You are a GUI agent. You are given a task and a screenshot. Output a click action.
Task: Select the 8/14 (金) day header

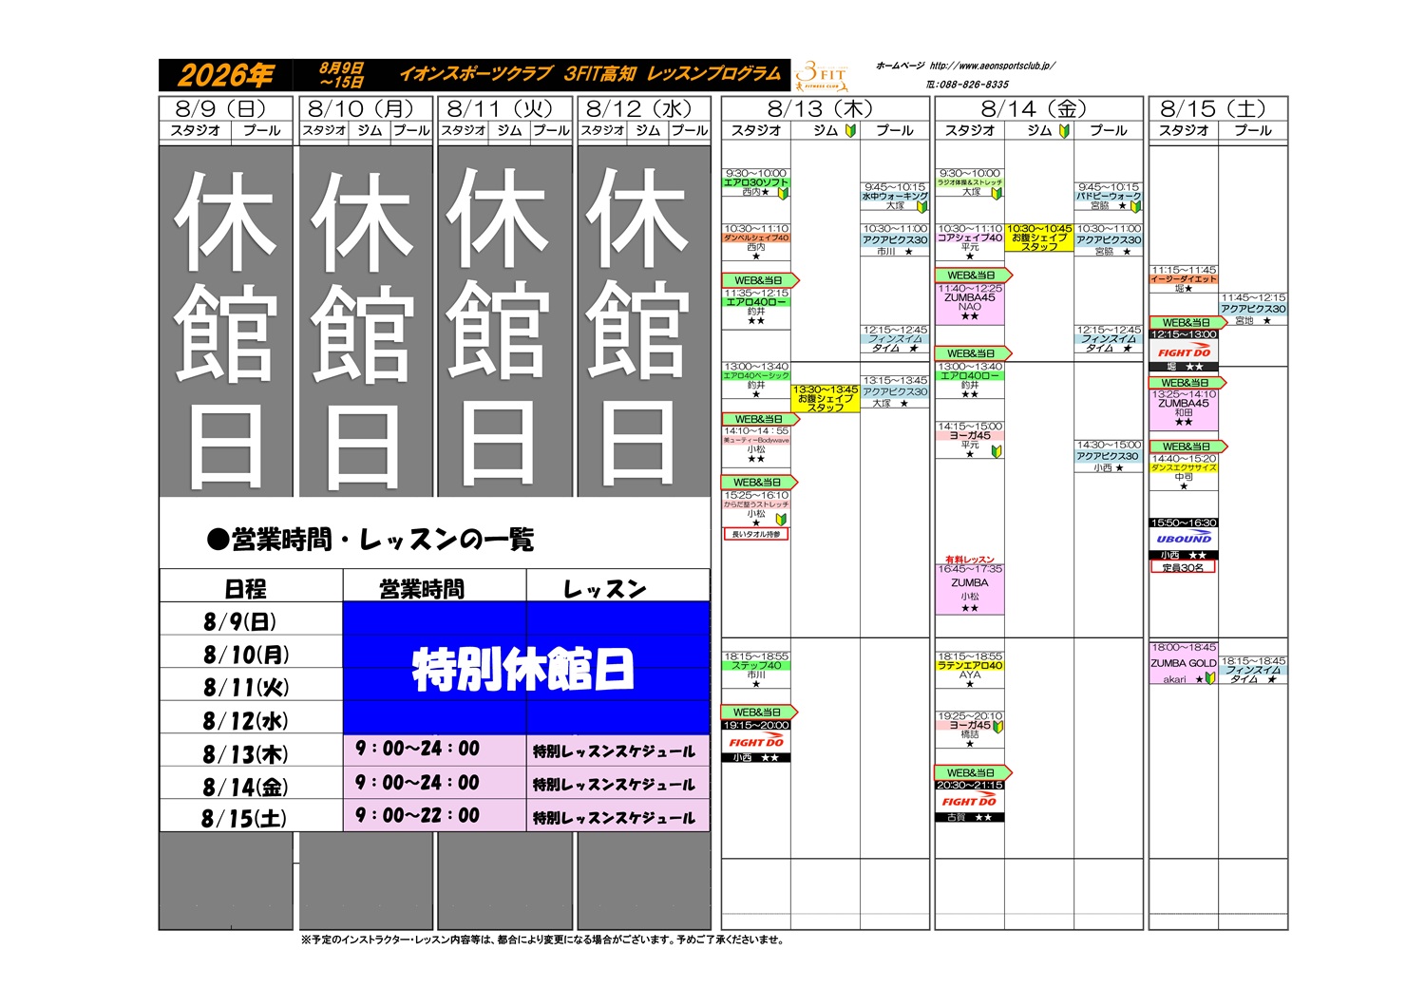1035,109
